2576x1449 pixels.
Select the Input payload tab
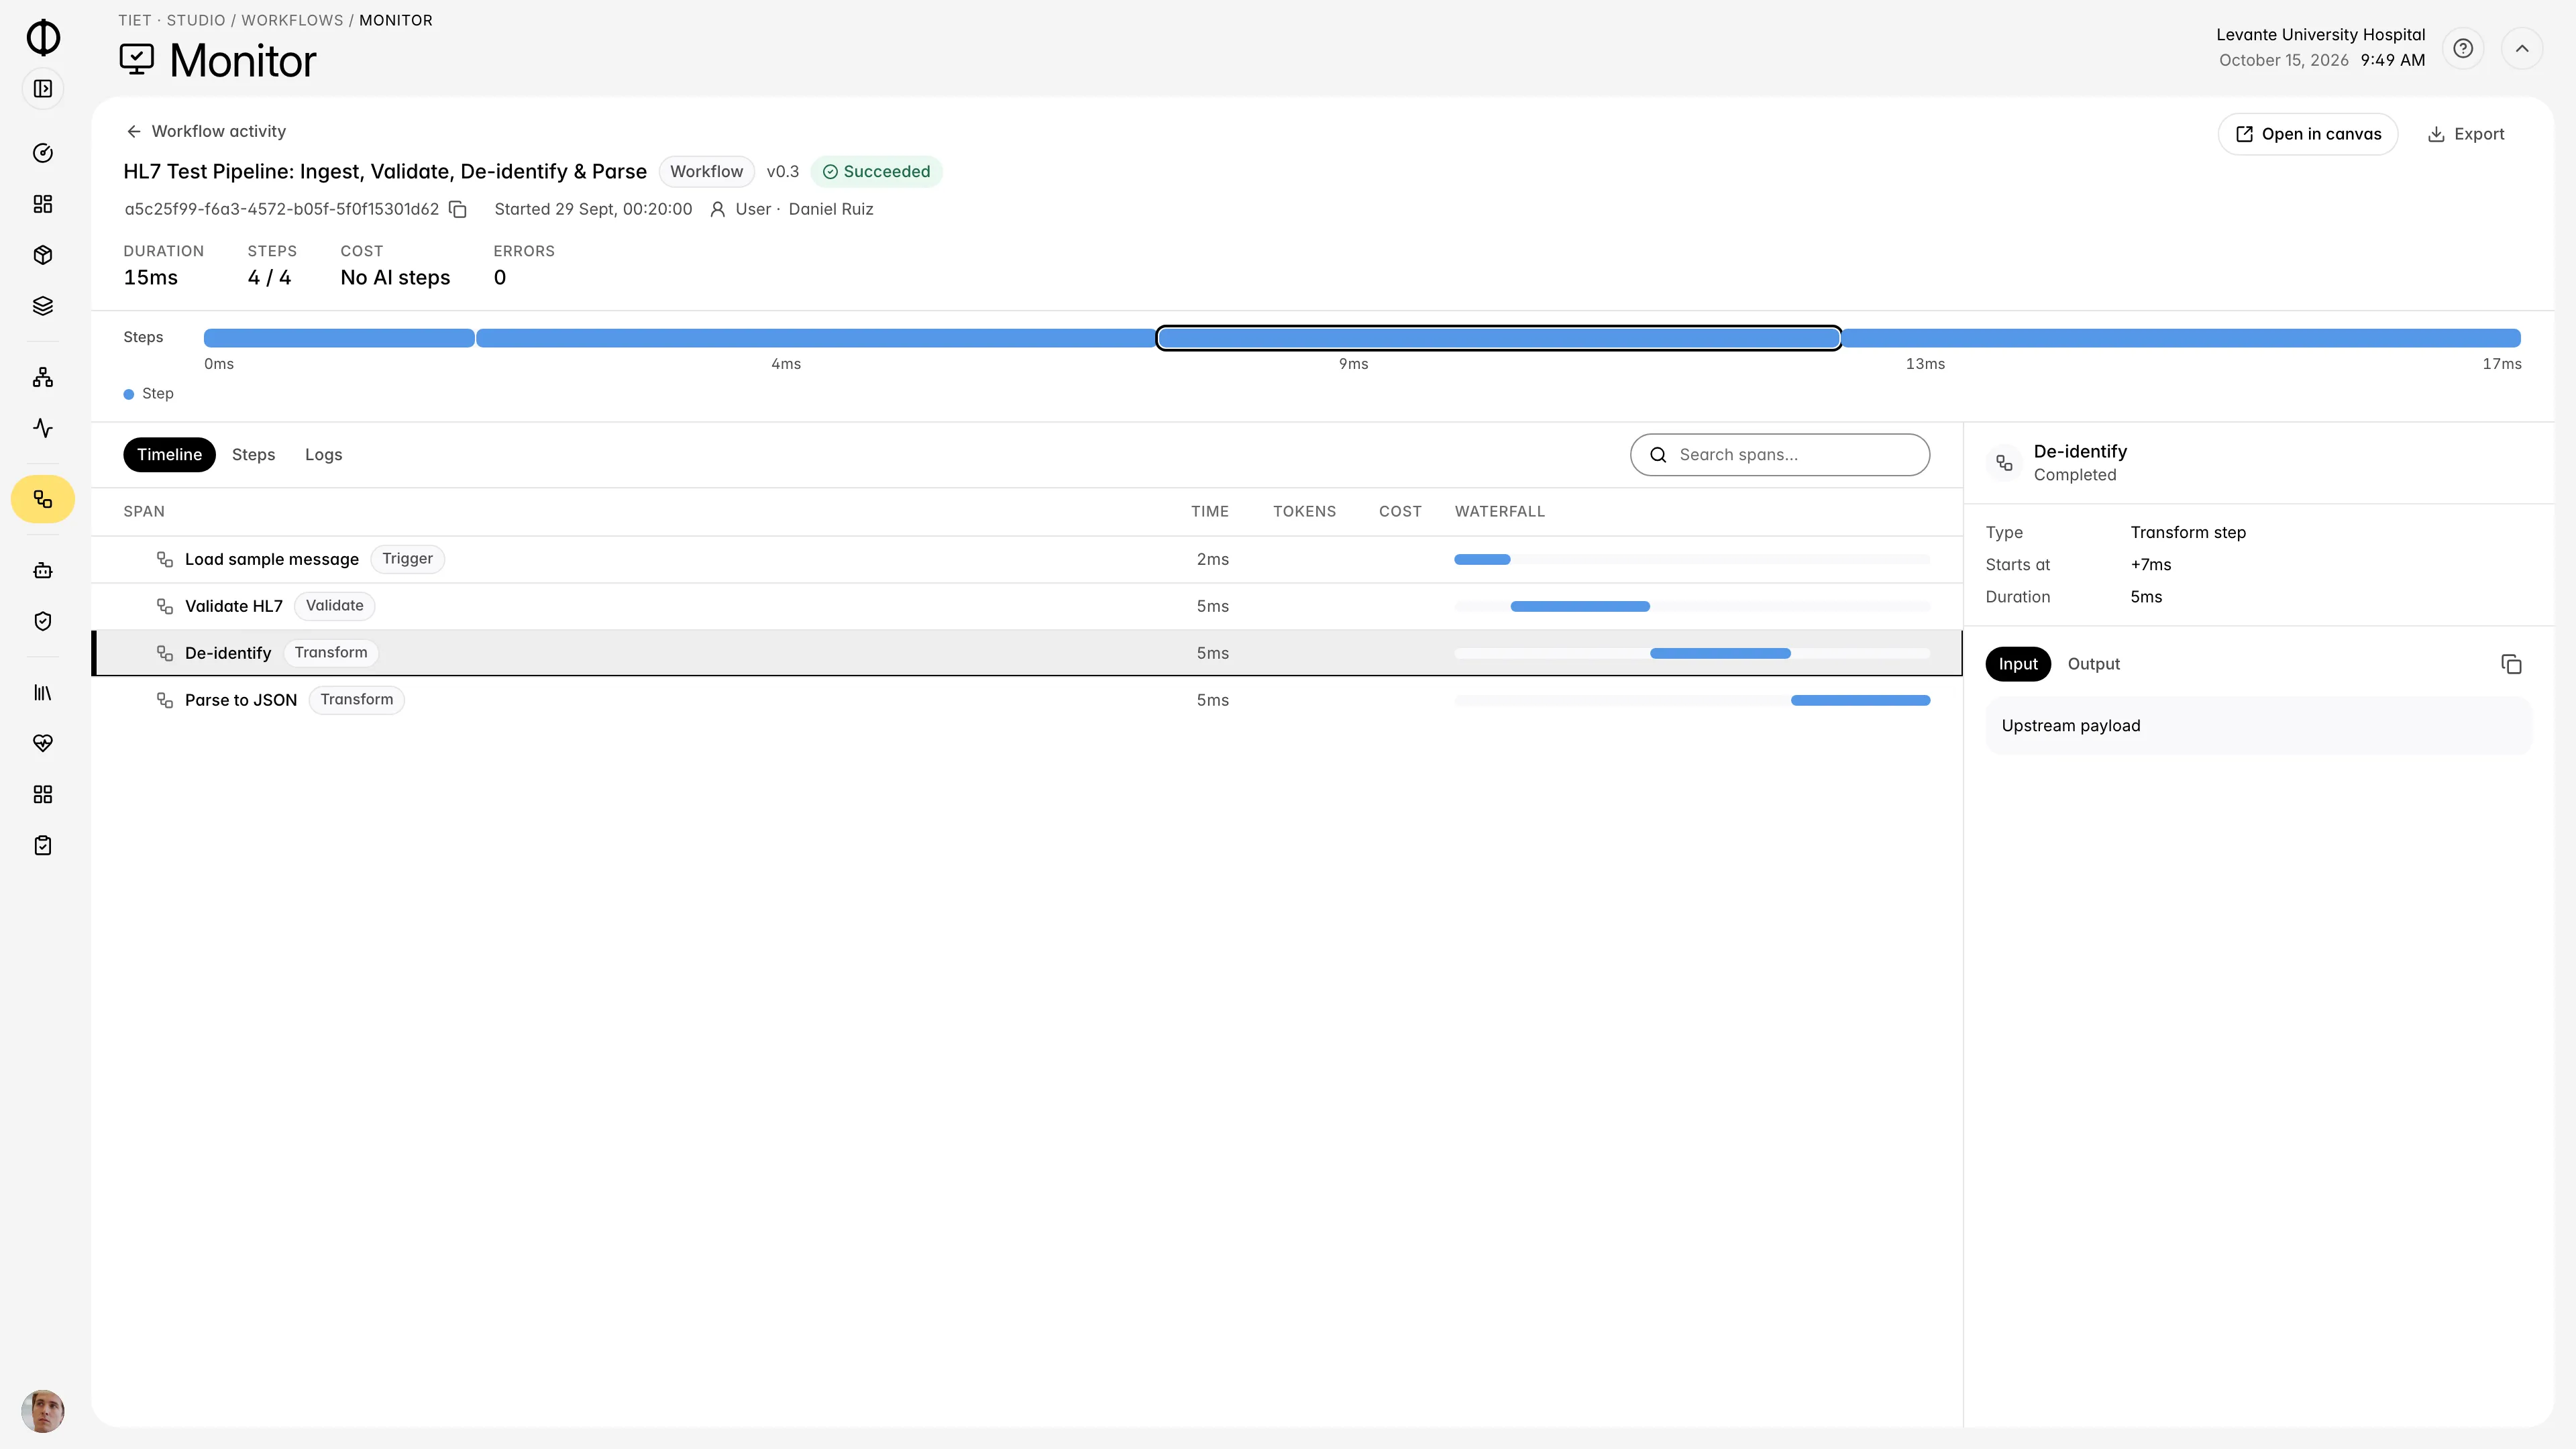[x=2018, y=664]
